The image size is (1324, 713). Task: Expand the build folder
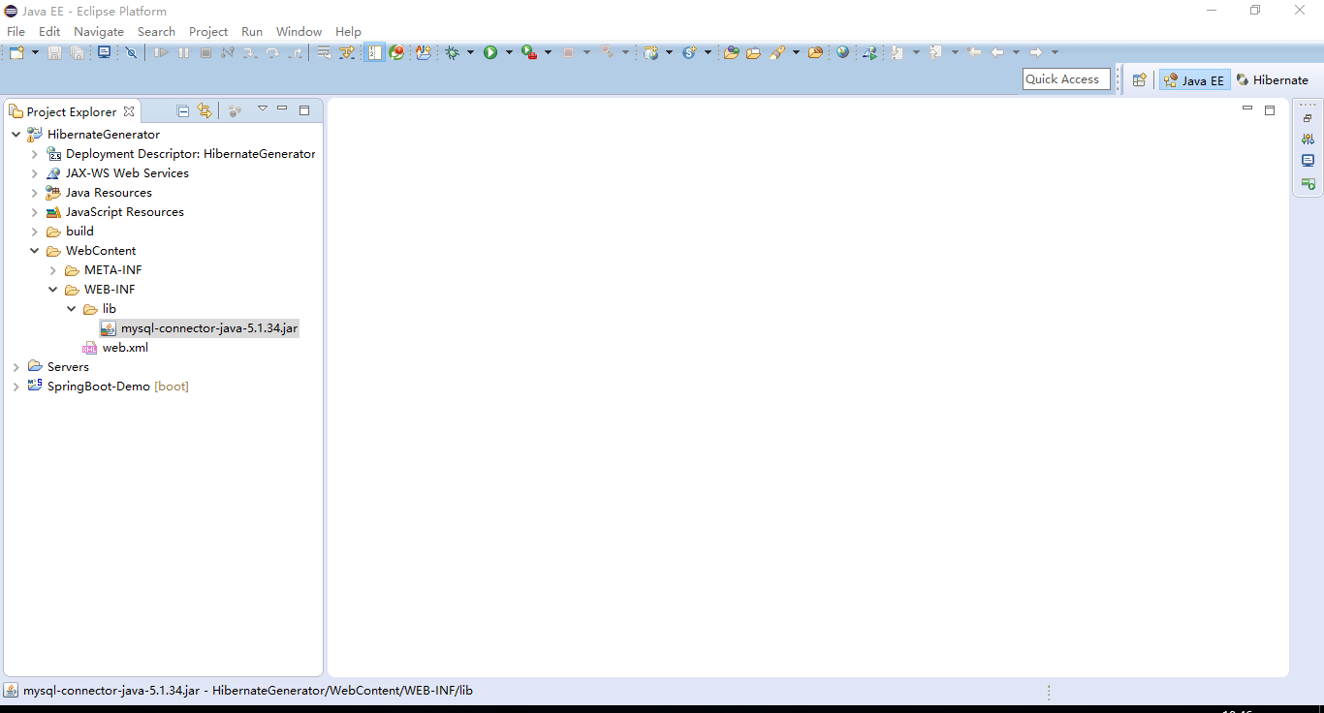[x=35, y=232]
